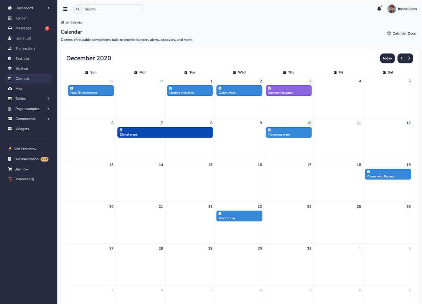
Task: Click the Sat column header
Action: pos(388,72)
